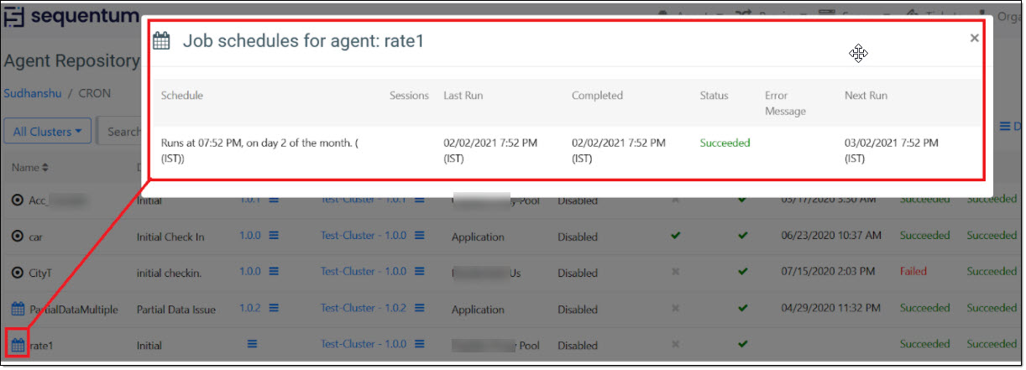The height and width of the screenshot is (370, 1026).
Task: Click the green checkmark in rate1 row
Action: pos(742,344)
